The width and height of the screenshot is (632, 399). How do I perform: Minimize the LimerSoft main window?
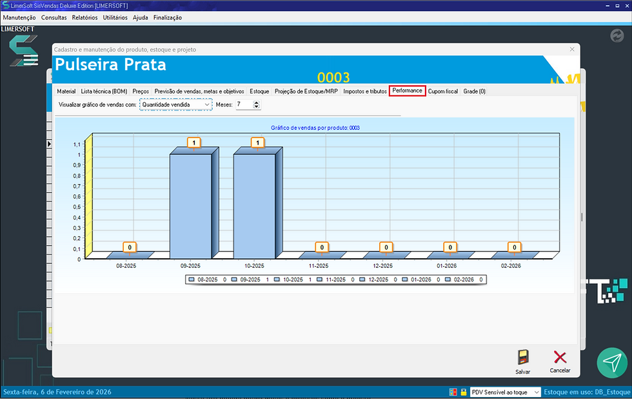tap(607, 6)
